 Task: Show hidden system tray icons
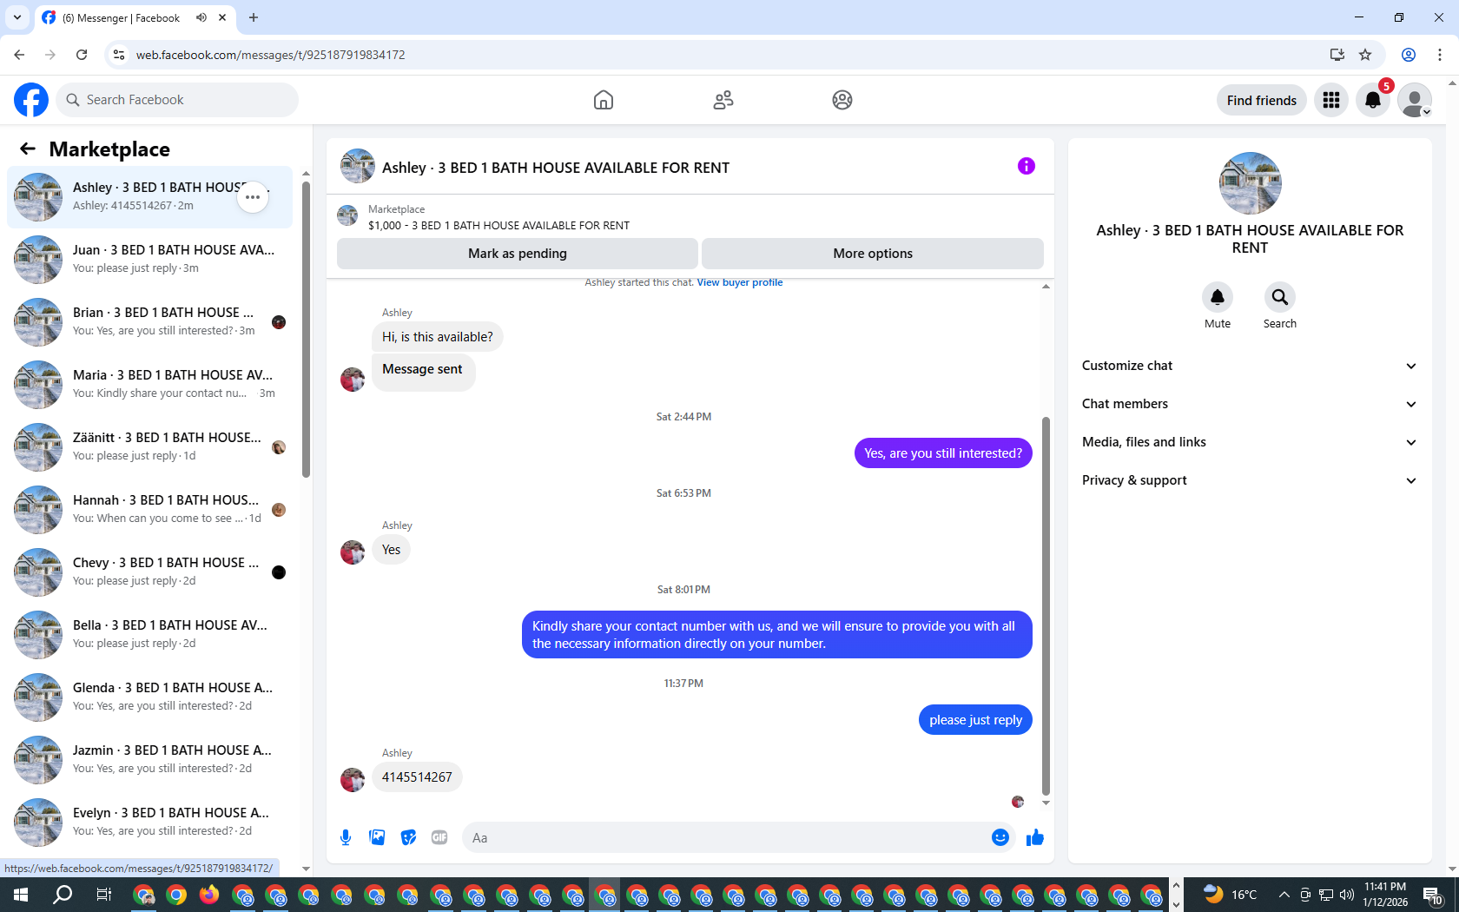pyautogui.click(x=1284, y=895)
